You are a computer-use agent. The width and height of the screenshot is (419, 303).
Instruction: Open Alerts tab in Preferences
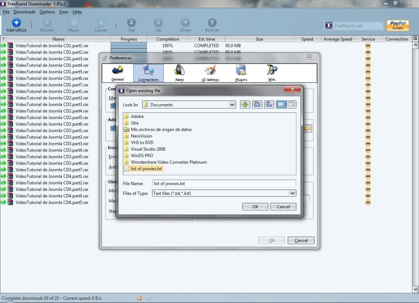pos(179,73)
